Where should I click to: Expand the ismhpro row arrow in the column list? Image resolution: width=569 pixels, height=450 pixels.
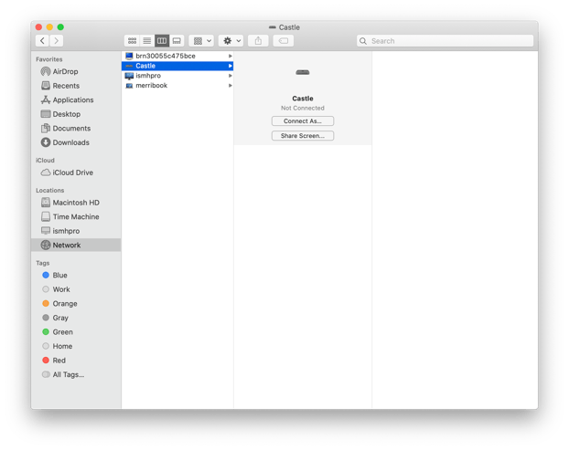click(230, 75)
